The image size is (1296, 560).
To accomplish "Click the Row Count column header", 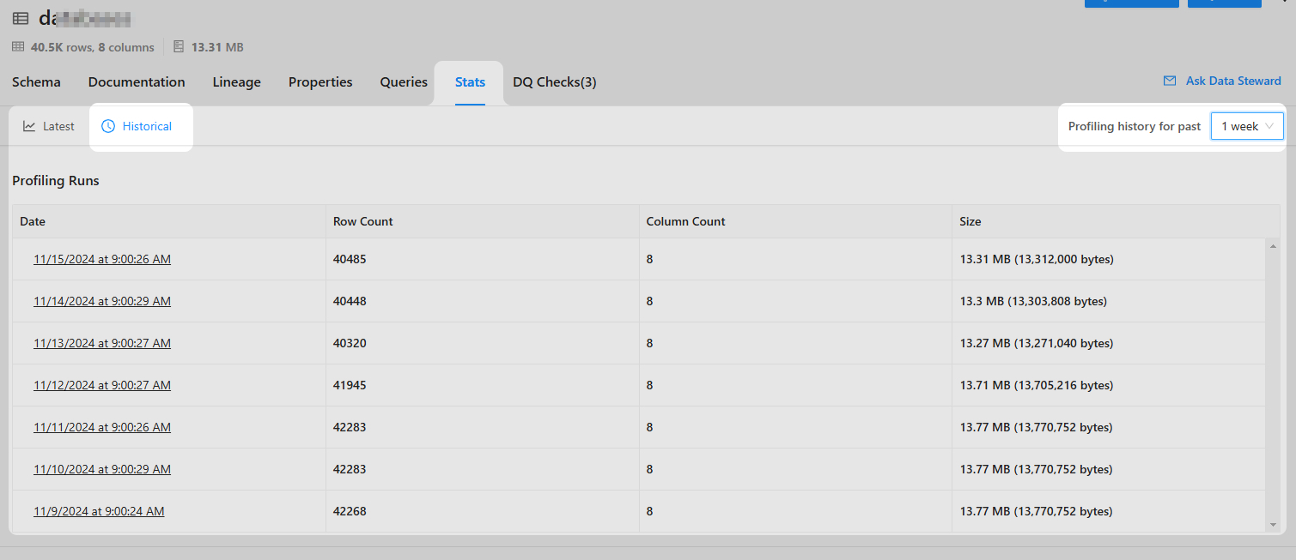I will coord(362,221).
